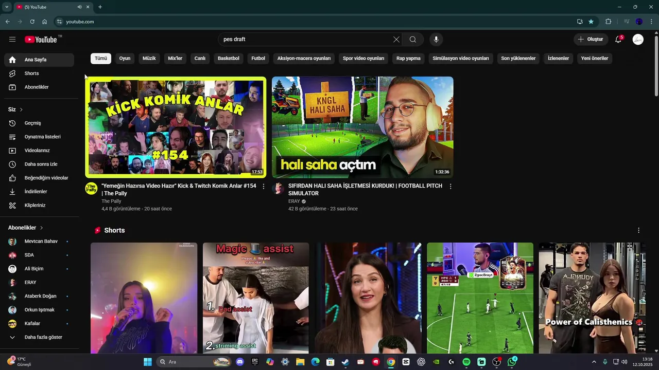Mute the YouTube tab via speaker icon
Screen dimensions: 659x370
[79, 7]
